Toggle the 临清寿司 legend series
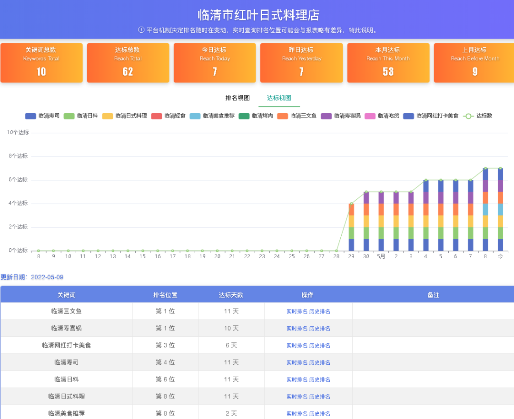Screen dimensions: 514x419 [x=42, y=116]
